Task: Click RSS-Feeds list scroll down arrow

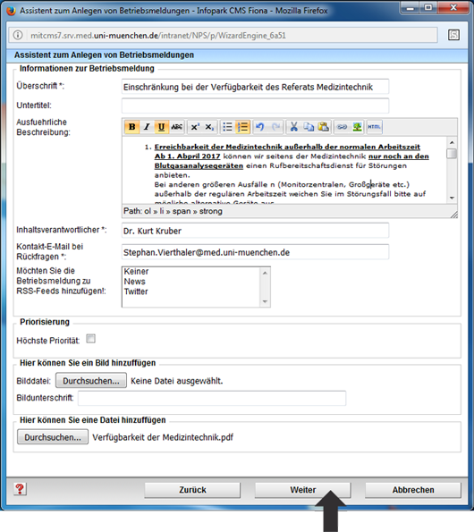Action: pyautogui.click(x=265, y=301)
